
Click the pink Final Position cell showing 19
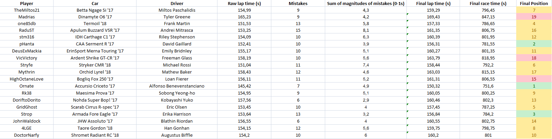pyautogui.click(x=534, y=17)
